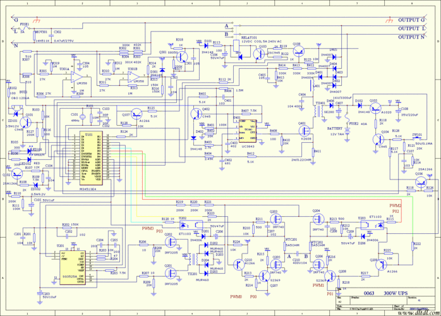441x316 pixels.
Task: Click the D101 1N4148 diode symbol
Action: point(207,45)
